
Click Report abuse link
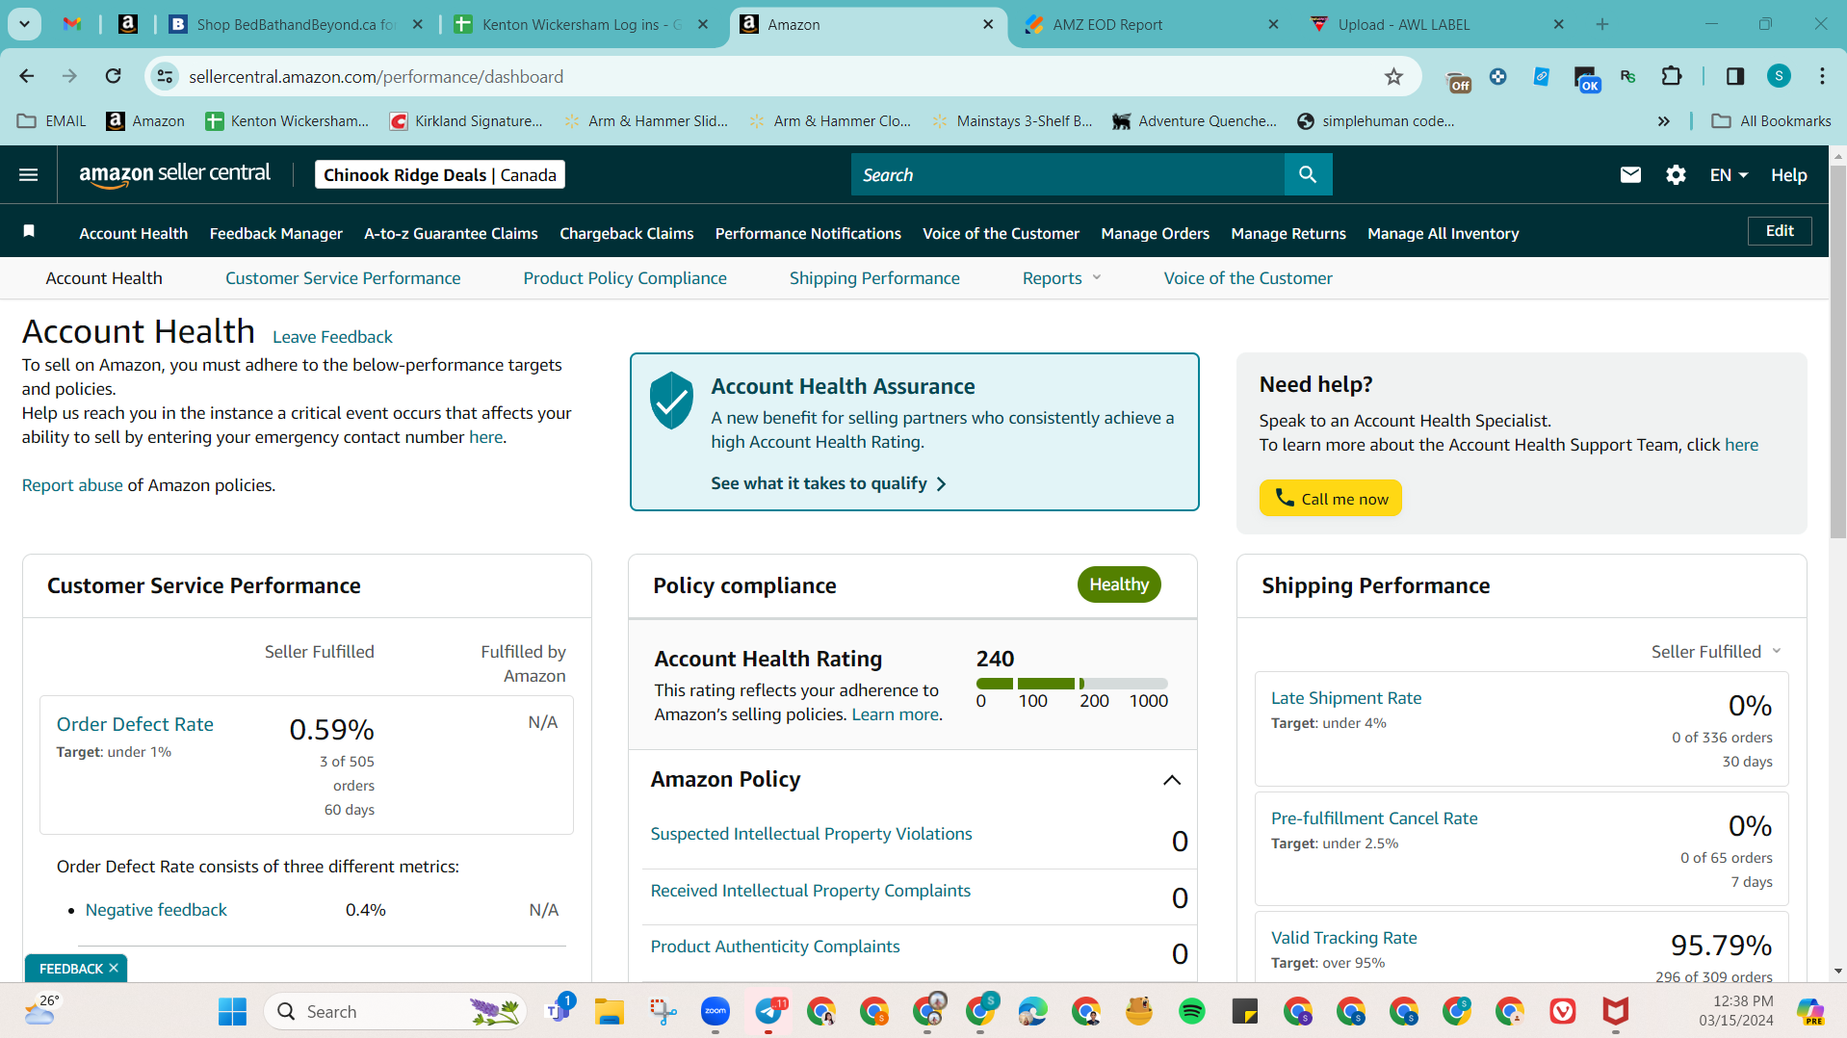[72, 485]
